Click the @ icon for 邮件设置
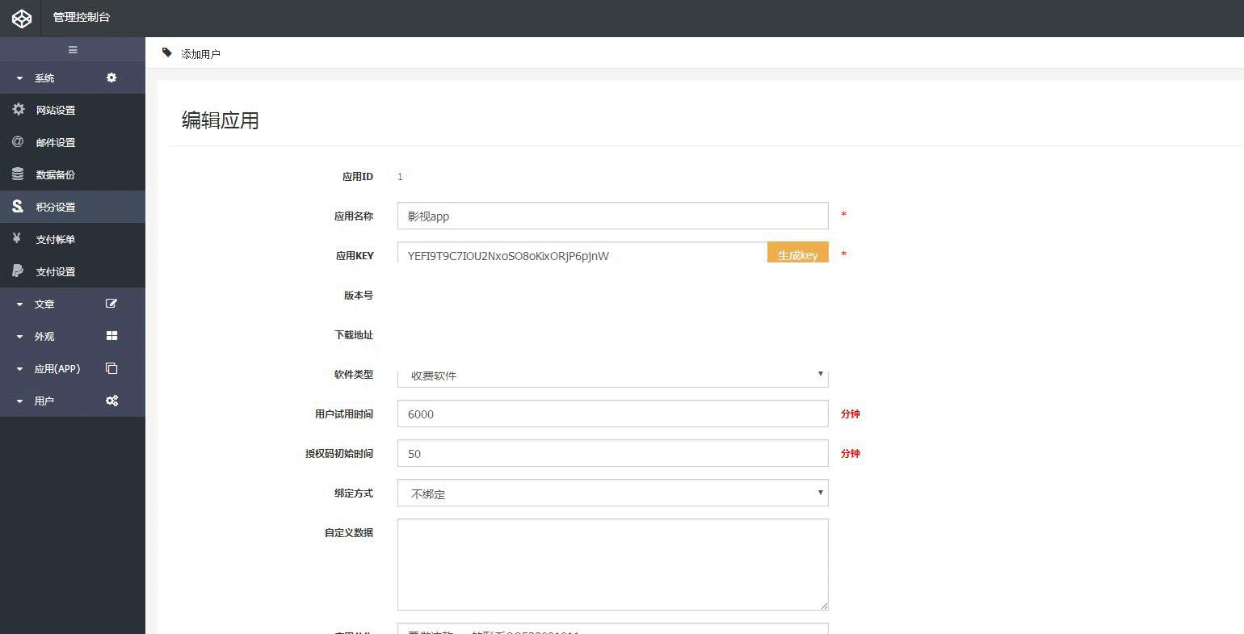This screenshot has width=1244, height=634. [18, 141]
